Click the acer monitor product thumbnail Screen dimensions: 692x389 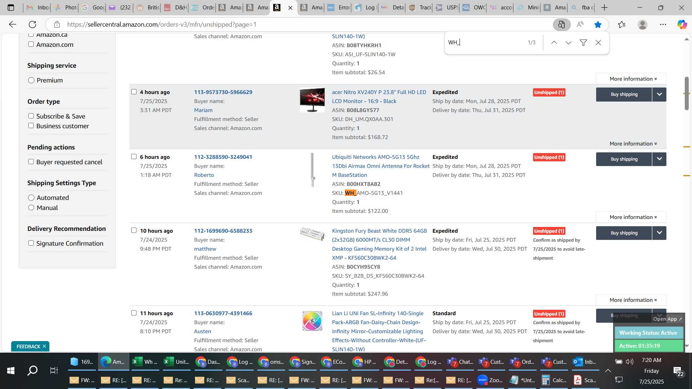(312, 100)
